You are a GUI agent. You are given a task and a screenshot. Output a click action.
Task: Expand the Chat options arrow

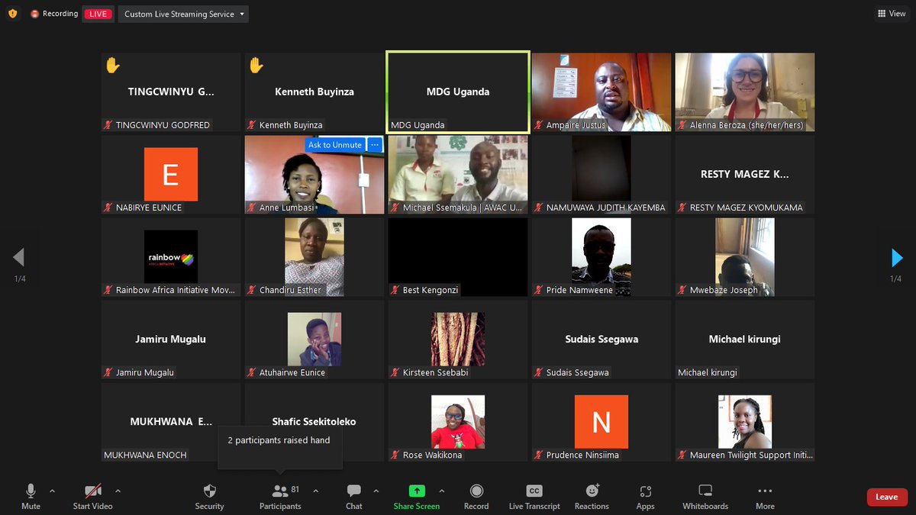click(376, 491)
